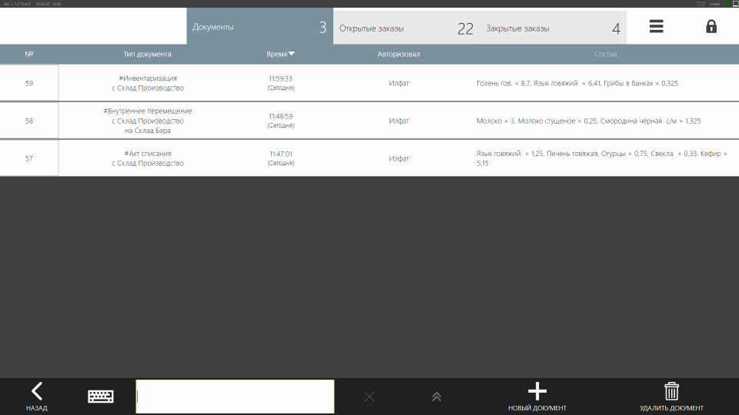Viewport: 739px width, 415px height.
Task: Select document number 59
Action: (x=29, y=83)
